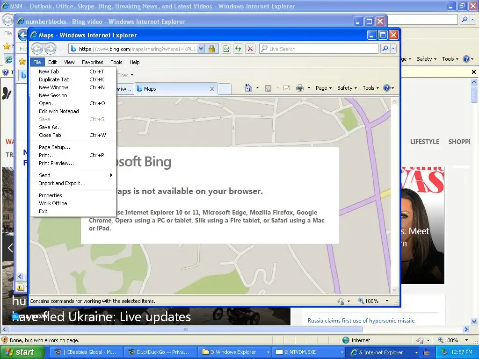This screenshot has height=359, width=479.
Task: Open Tools dropdown in MSN window
Action: click(450, 59)
